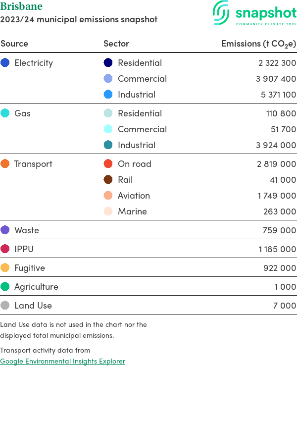Click the Rail sector brown dot
Screen dimensions: 297x421
click(x=108, y=180)
